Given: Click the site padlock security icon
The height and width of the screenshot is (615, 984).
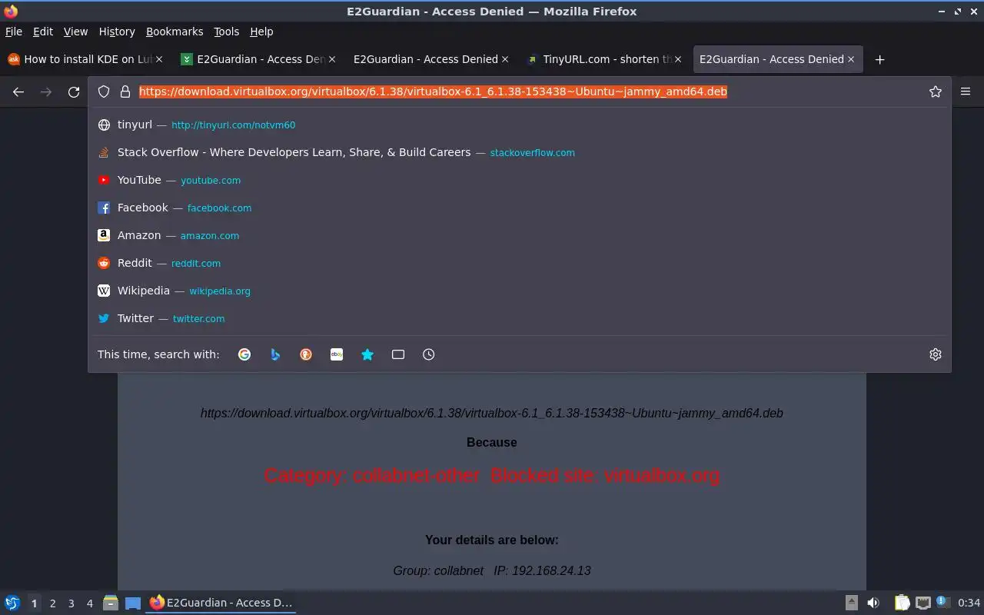Looking at the screenshot, I should click(x=125, y=91).
